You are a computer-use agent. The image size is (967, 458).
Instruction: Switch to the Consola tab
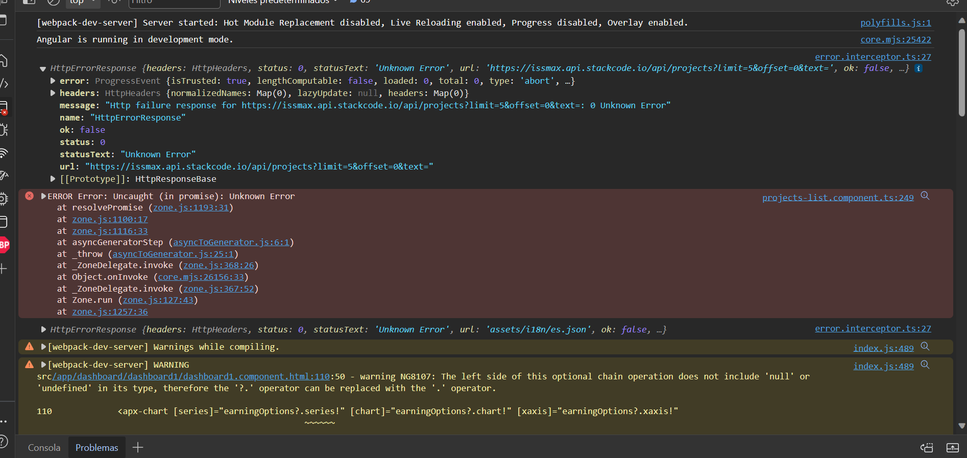[44, 448]
